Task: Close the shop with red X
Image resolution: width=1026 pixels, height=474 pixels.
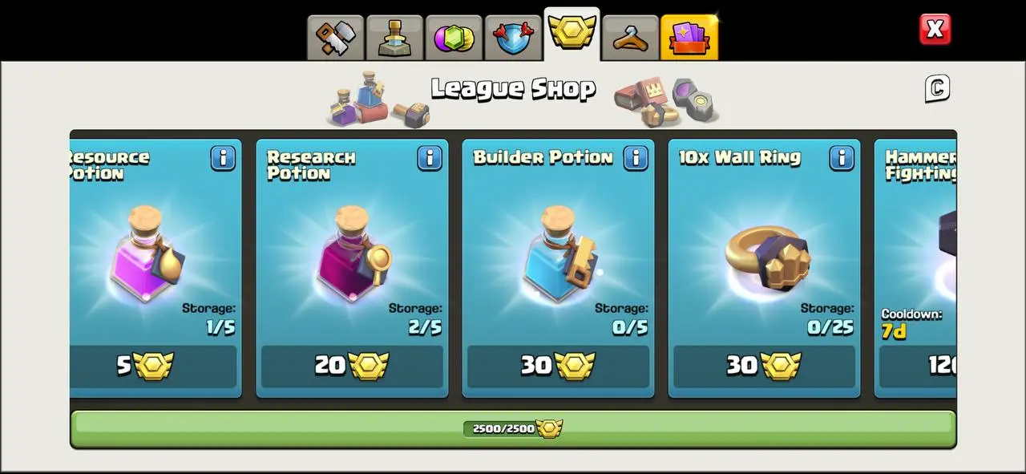Action: (x=935, y=30)
